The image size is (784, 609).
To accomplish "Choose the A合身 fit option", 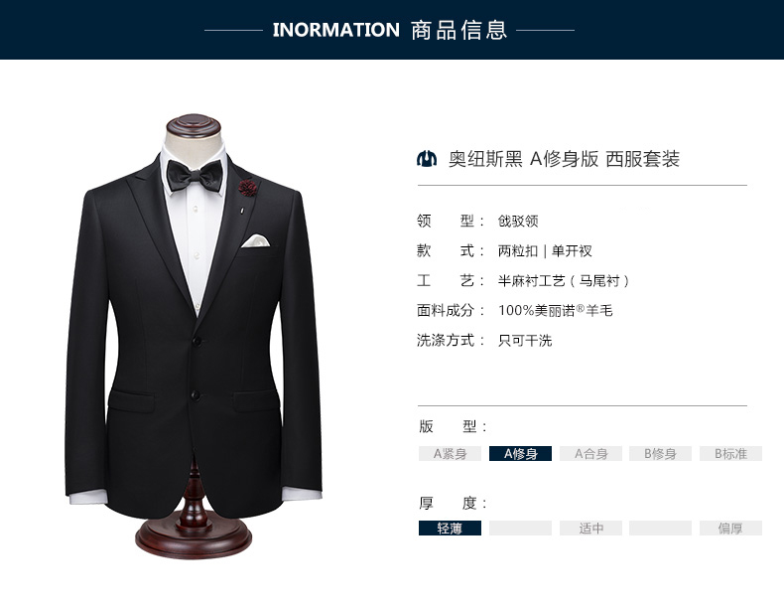I will pos(591,453).
